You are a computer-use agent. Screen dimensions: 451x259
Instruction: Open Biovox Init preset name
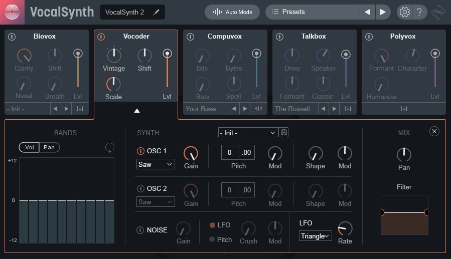[27, 109]
